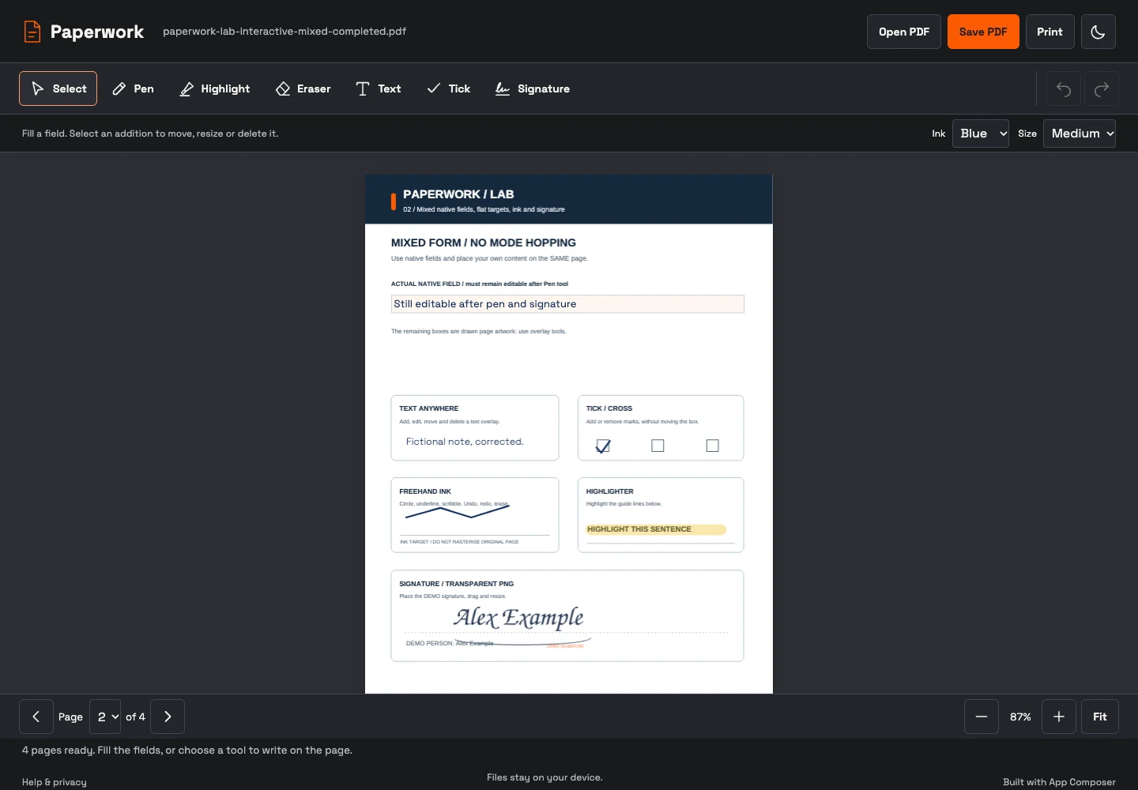Open the Signature tool
This screenshot has height=790, width=1138.
click(533, 88)
